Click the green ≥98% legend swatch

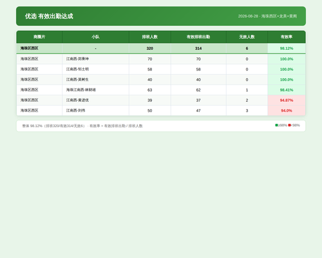click(x=276, y=125)
